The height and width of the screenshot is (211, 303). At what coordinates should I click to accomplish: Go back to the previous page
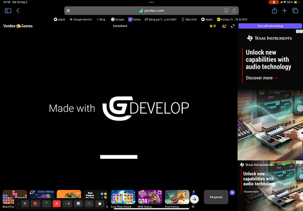18,11
